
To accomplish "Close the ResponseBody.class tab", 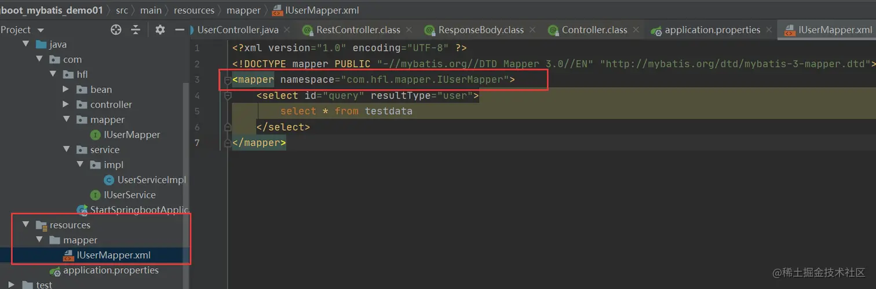I will click(534, 30).
